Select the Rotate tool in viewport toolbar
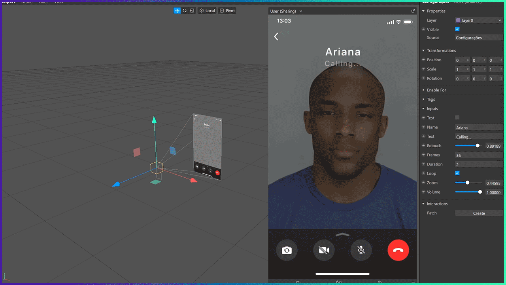Viewport: 506px width, 285px height. click(x=185, y=11)
